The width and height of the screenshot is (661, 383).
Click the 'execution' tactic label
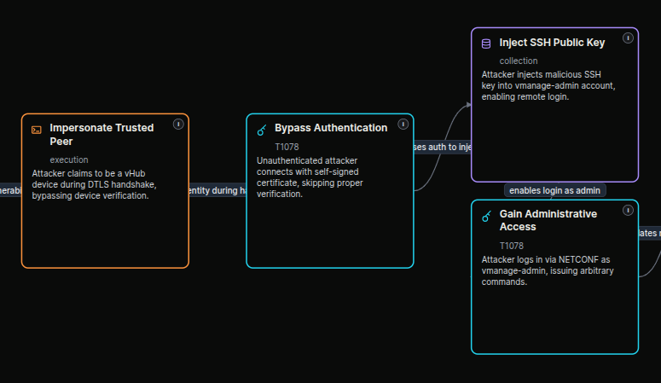(69, 160)
